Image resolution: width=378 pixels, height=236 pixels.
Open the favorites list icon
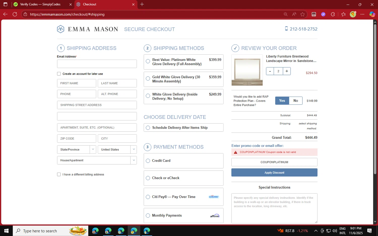343,14
